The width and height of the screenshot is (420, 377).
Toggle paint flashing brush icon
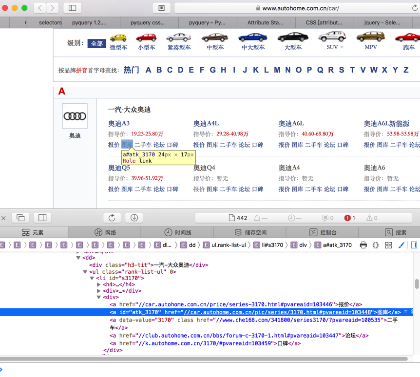(x=401, y=245)
